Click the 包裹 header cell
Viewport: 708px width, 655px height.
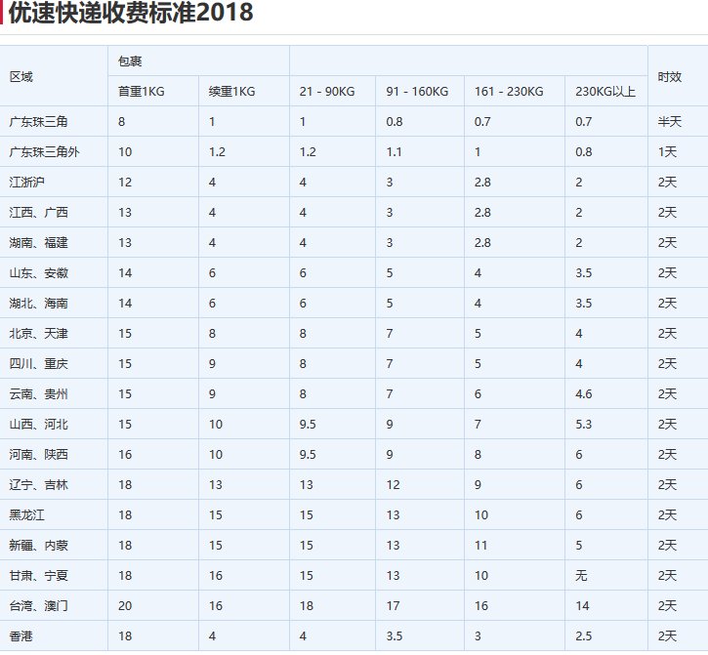(x=130, y=61)
